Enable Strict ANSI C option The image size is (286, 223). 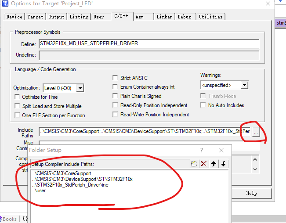coord(115,78)
